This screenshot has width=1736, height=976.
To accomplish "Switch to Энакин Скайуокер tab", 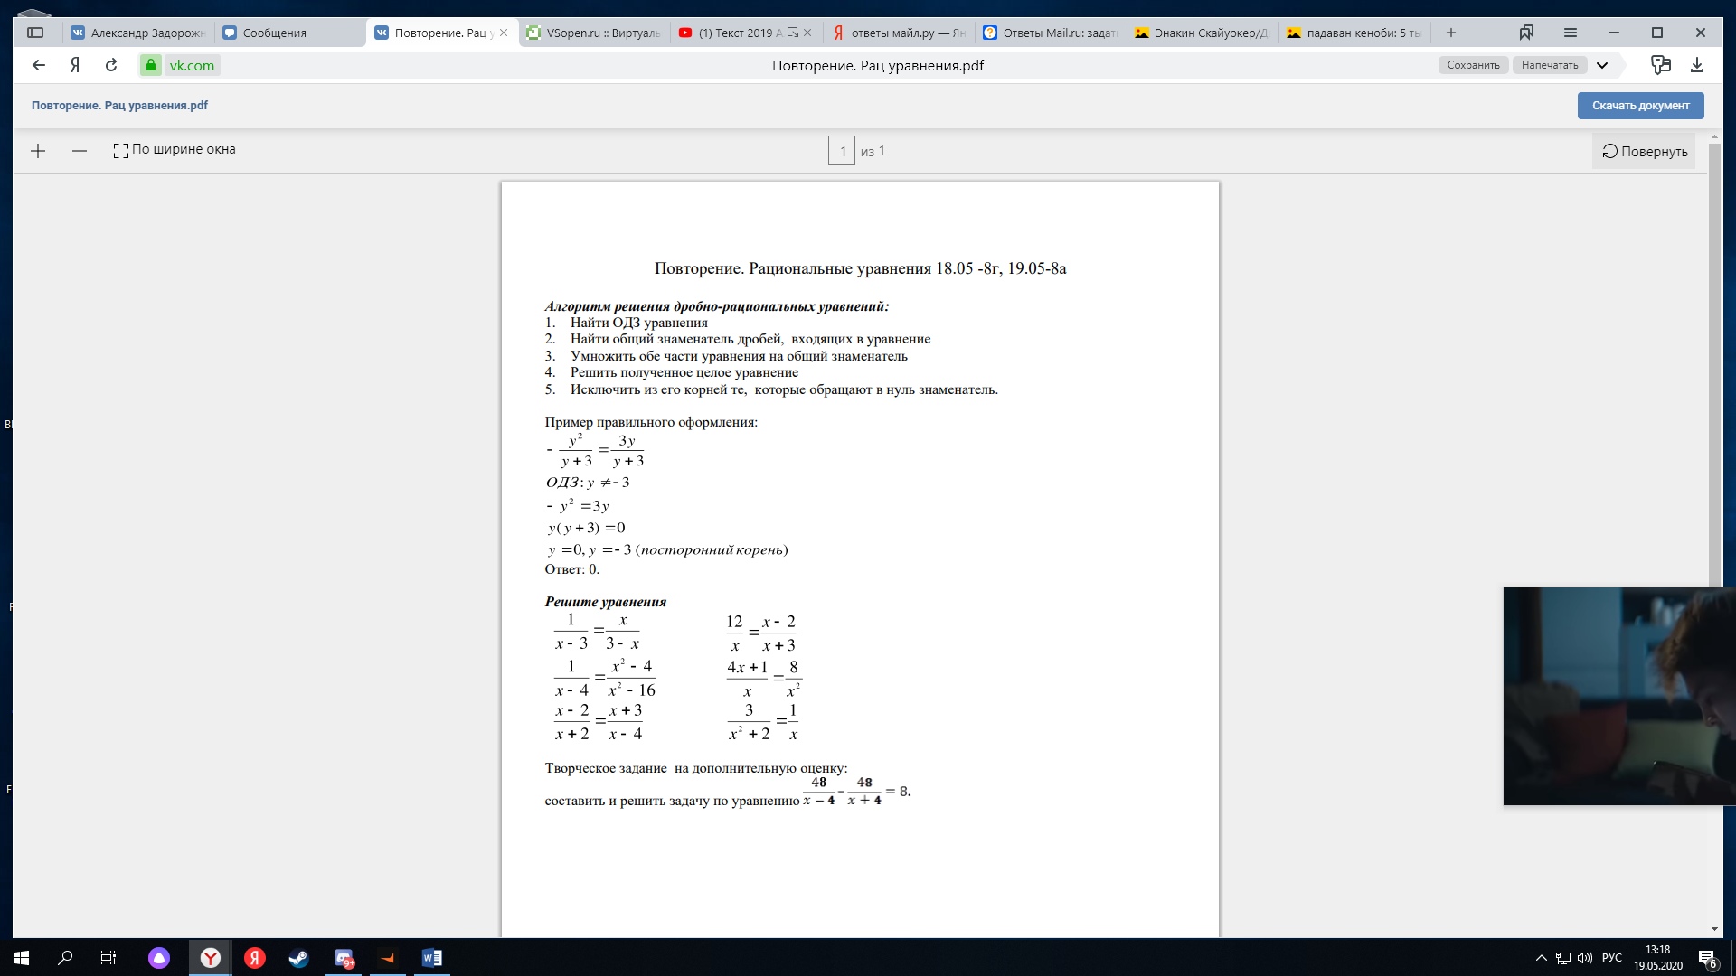I will coord(1202,33).
